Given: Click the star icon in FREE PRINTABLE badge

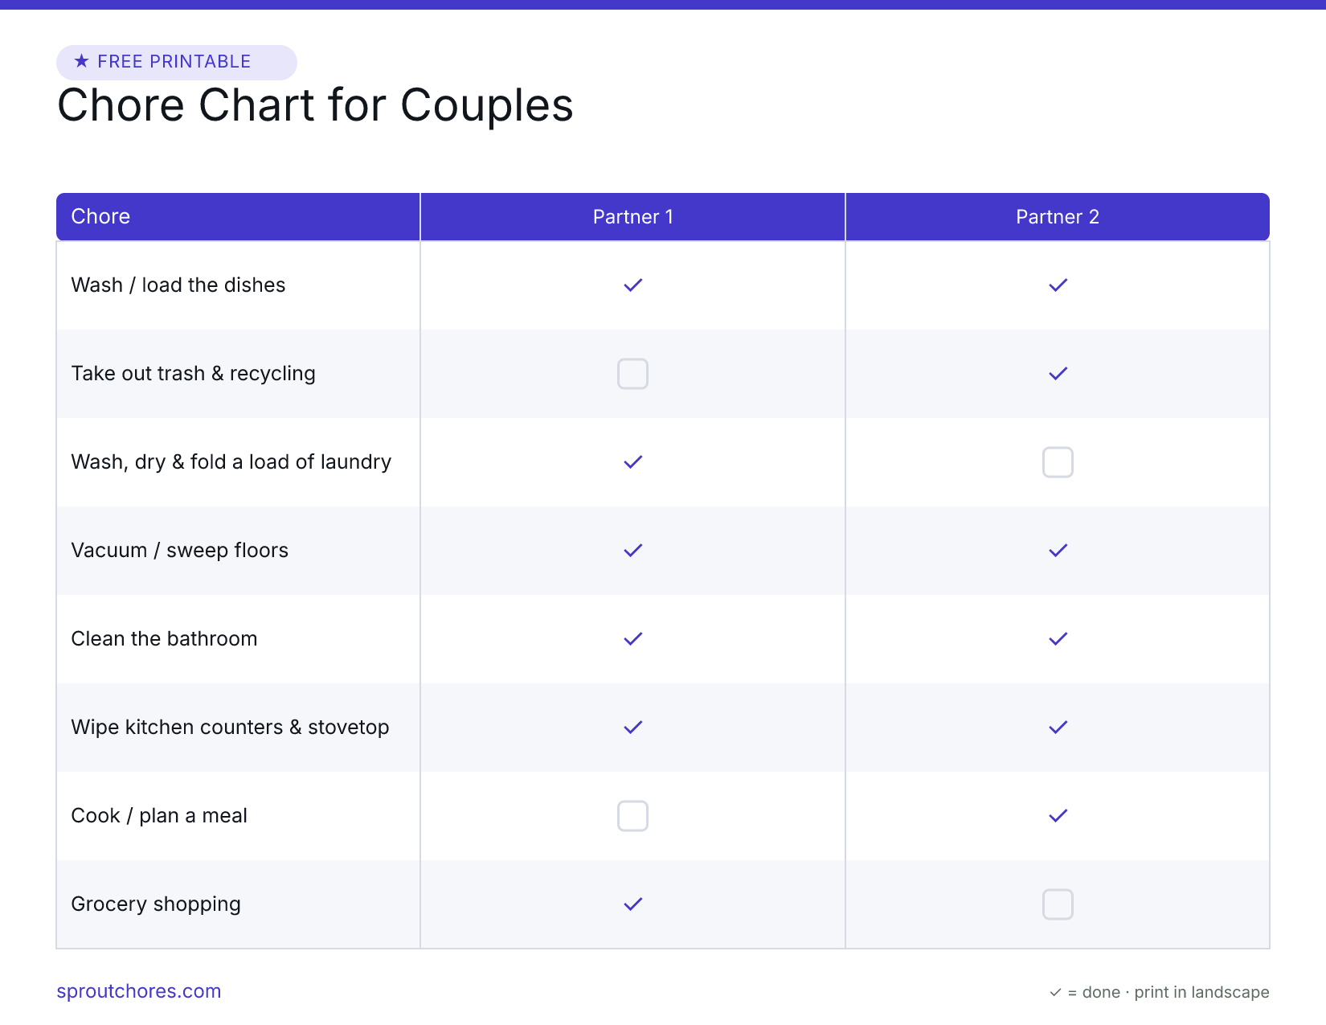Looking at the screenshot, I should click(x=81, y=61).
